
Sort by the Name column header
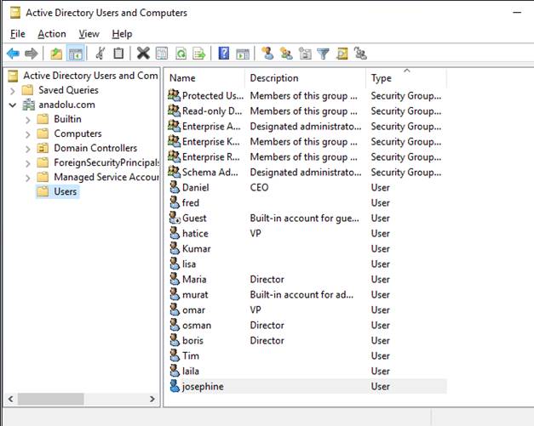(205, 78)
